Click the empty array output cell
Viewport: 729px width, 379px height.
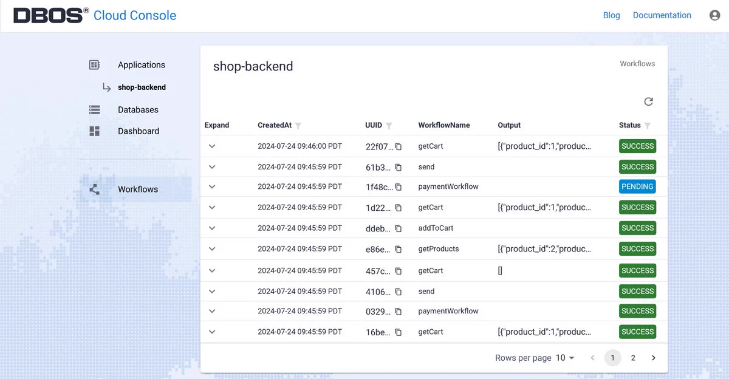pos(500,270)
